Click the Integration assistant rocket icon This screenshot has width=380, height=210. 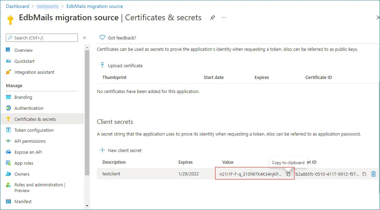pos(8,72)
